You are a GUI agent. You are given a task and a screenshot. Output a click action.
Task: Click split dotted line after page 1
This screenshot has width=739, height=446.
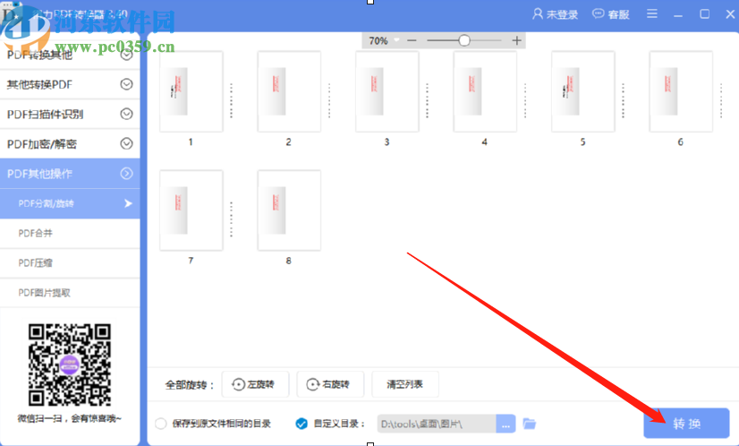(232, 100)
